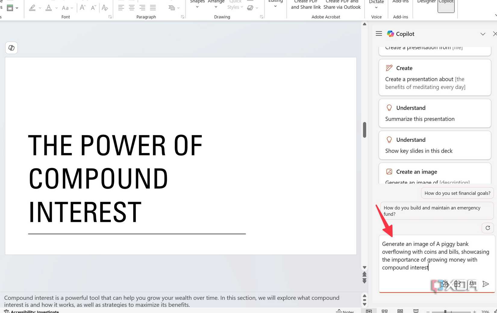Open the Quick Styles dropdown

click(235, 4)
